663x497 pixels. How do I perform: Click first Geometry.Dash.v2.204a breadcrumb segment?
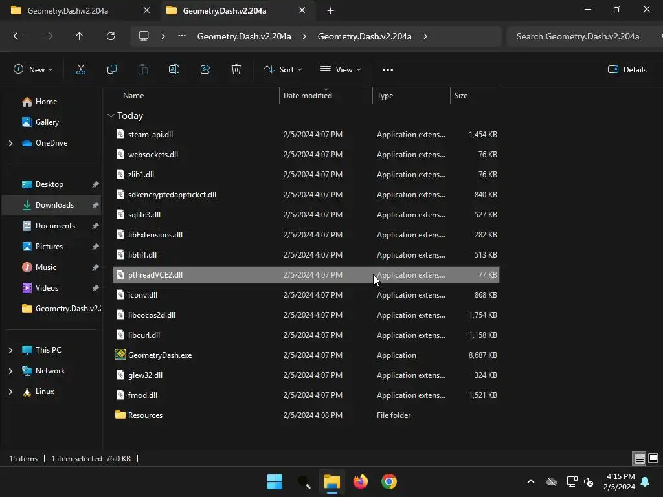244,36
